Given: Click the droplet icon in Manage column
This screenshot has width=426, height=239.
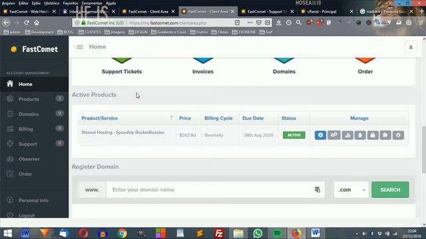Looking at the screenshot, I should tap(360, 135).
